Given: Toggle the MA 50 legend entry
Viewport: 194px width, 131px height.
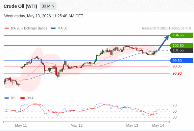Looking at the screenshot, I should (59, 28).
